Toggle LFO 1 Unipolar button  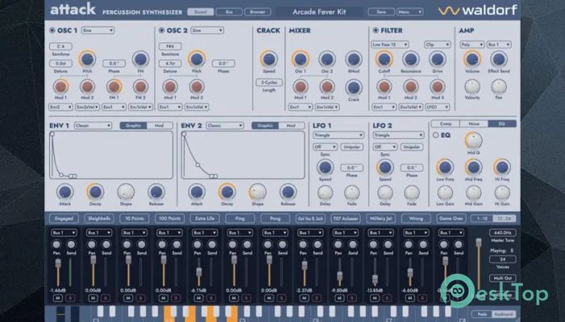coord(352,147)
